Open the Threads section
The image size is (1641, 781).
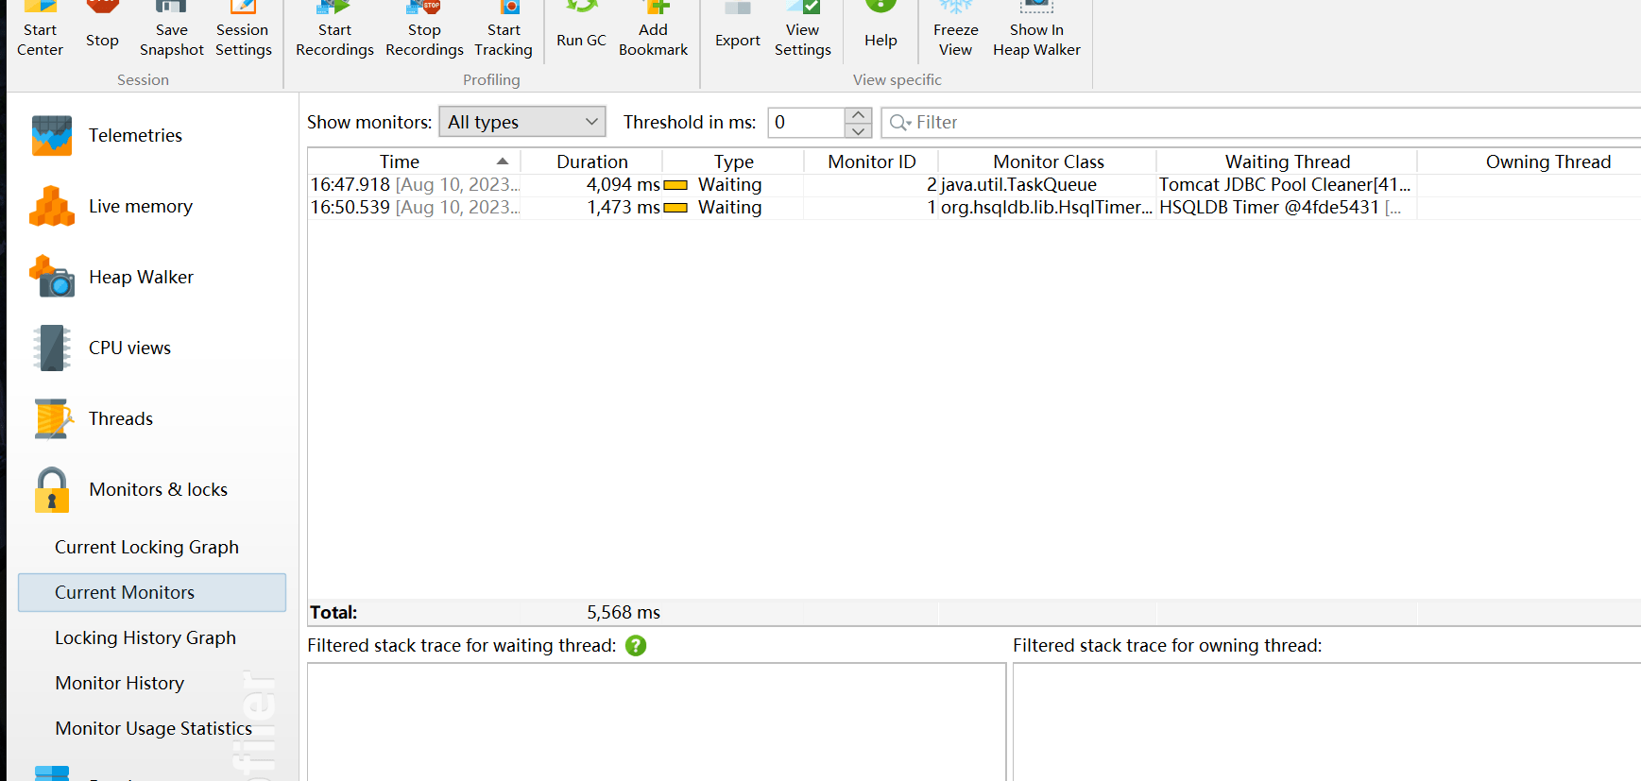[x=120, y=419]
